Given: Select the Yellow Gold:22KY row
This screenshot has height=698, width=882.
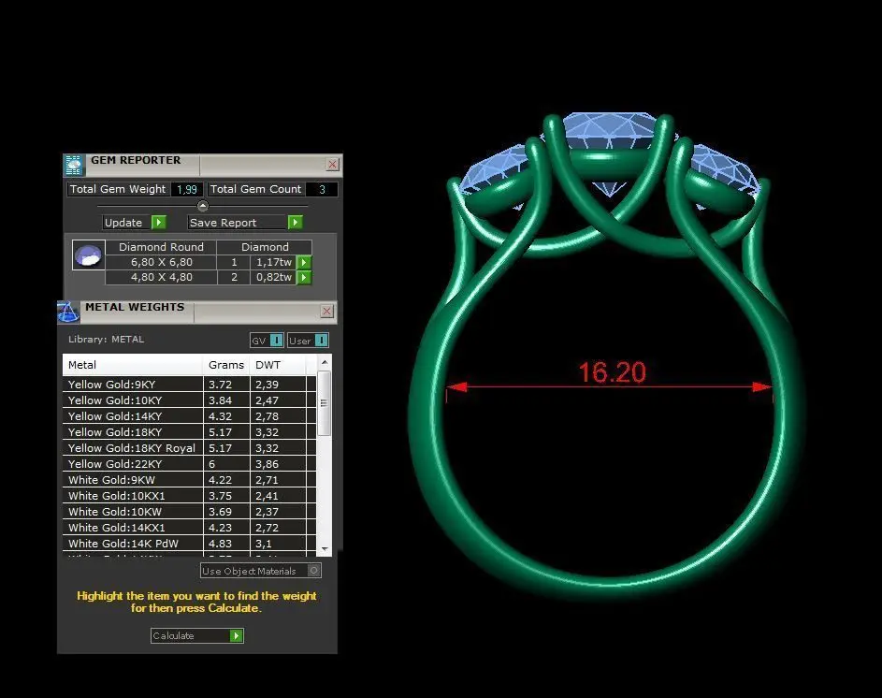Looking at the screenshot, I should 189,464.
